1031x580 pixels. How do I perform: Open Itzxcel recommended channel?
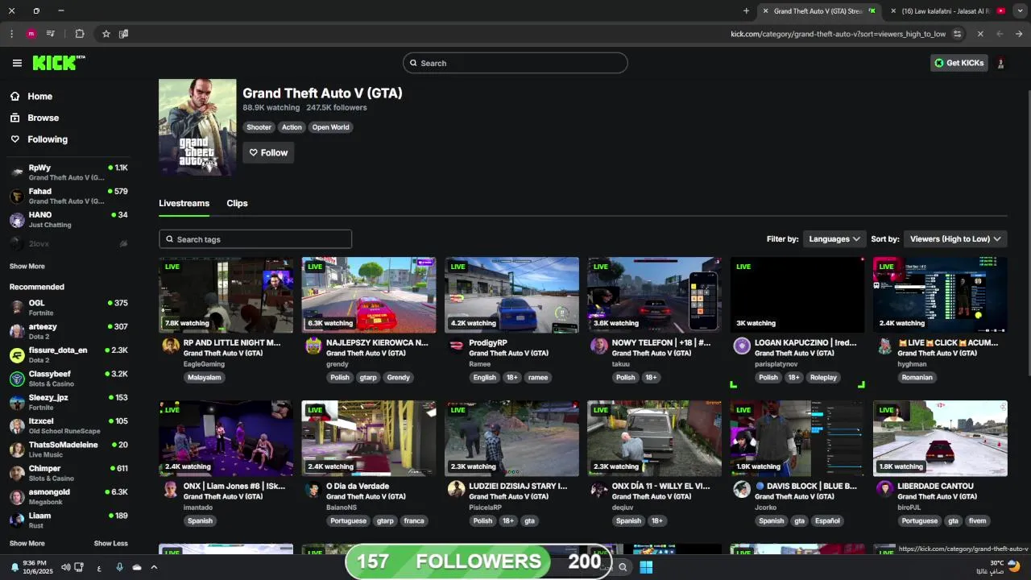coord(68,425)
